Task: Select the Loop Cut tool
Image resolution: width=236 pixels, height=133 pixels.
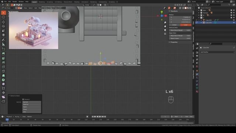Action: point(3,67)
